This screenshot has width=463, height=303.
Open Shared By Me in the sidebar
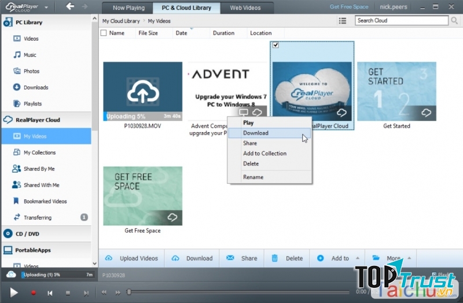pos(39,169)
